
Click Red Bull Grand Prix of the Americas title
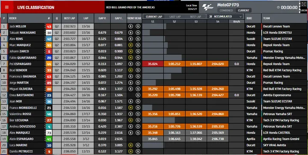pos(130,7)
